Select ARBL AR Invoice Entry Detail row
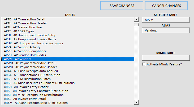 pos(68,99)
